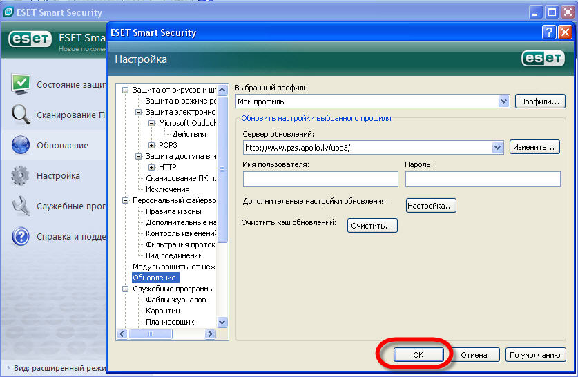Collapse the email protection tree node
578x377 pixels.
[x=138, y=112]
